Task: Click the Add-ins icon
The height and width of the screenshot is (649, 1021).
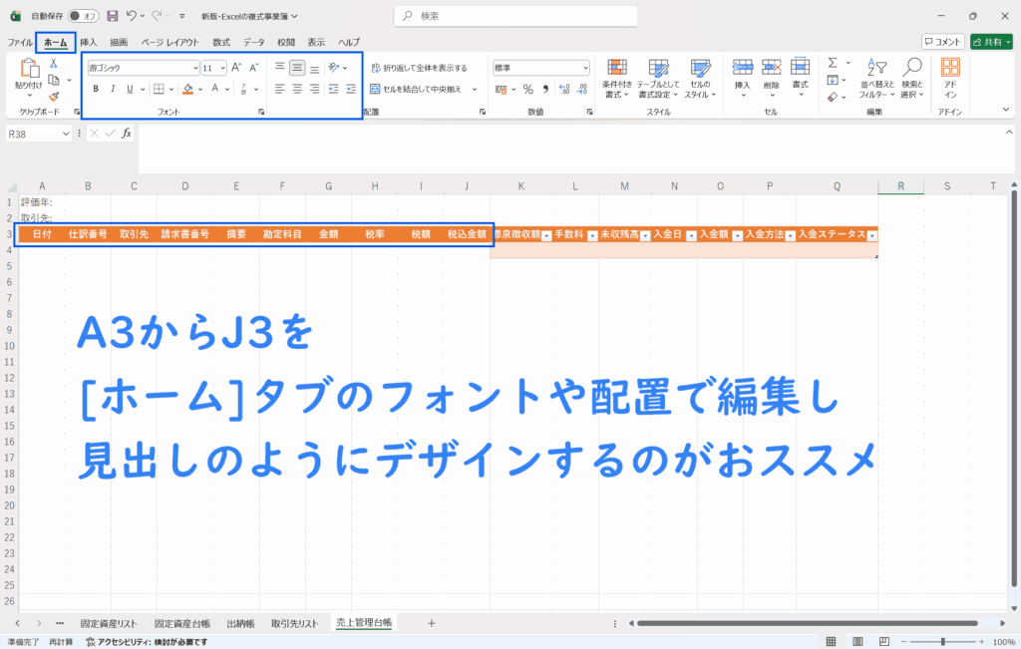Action: (950, 76)
